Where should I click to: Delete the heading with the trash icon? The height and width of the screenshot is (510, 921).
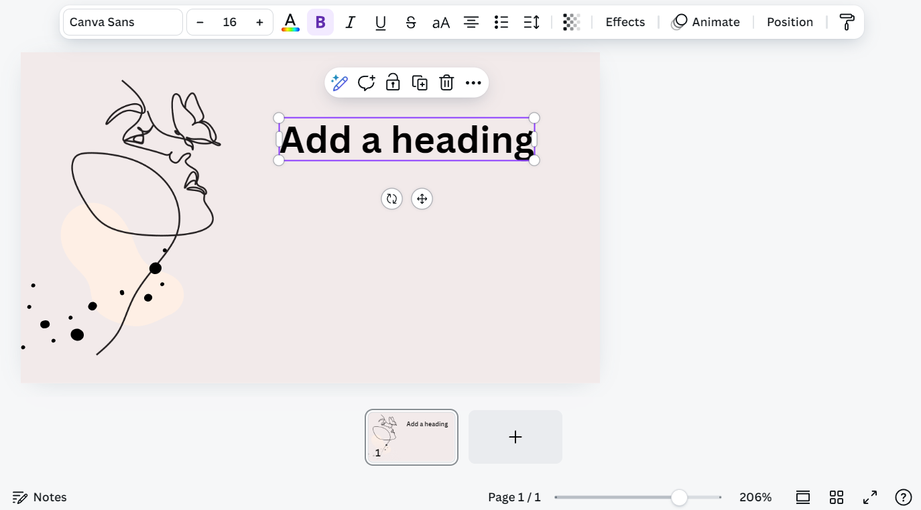pyautogui.click(x=446, y=82)
